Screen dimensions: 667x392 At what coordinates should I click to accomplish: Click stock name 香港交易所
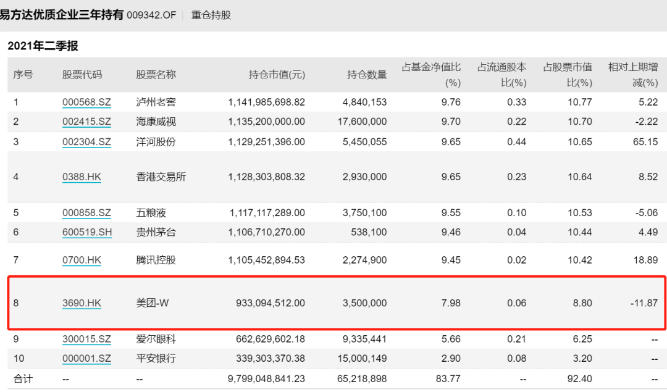click(x=161, y=177)
